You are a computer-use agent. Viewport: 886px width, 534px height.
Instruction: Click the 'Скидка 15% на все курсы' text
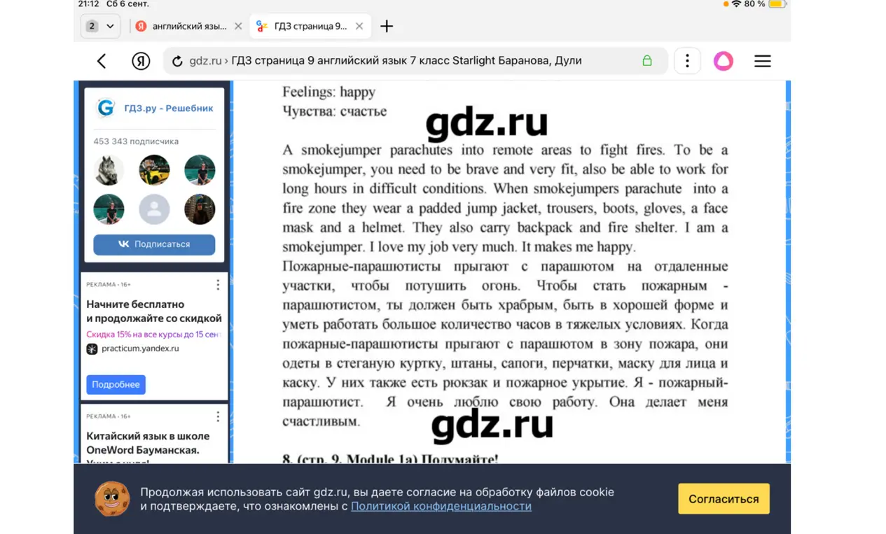point(153,335)
